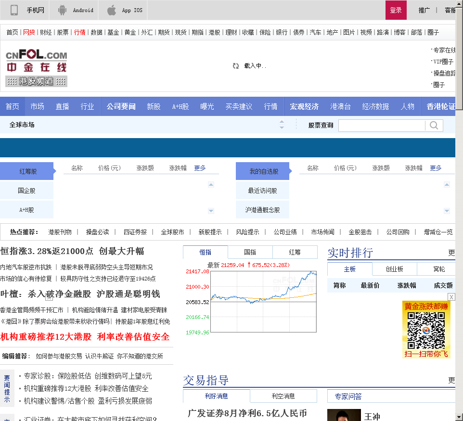Image resolution: width=463 pixels, height=421 pixels.
Task: Open 公司要闻 navigation item
Action: pos(121,106)
